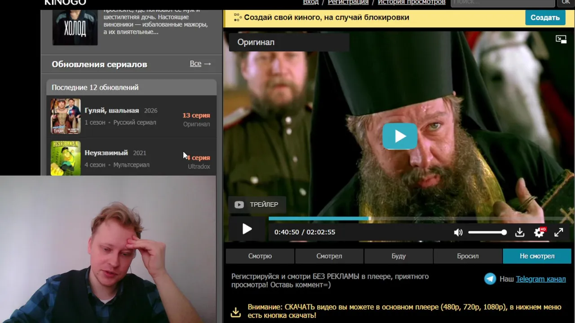Click the 0:40:50 / 02:02:55 time display

coord(305,232)
